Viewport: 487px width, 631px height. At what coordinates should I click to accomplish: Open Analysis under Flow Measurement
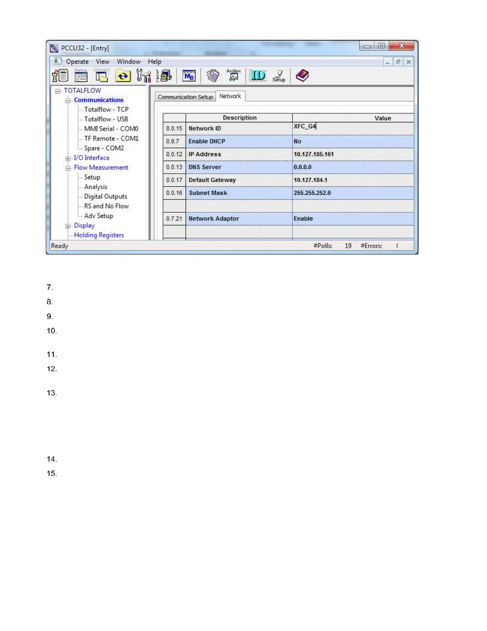[95, 187]
